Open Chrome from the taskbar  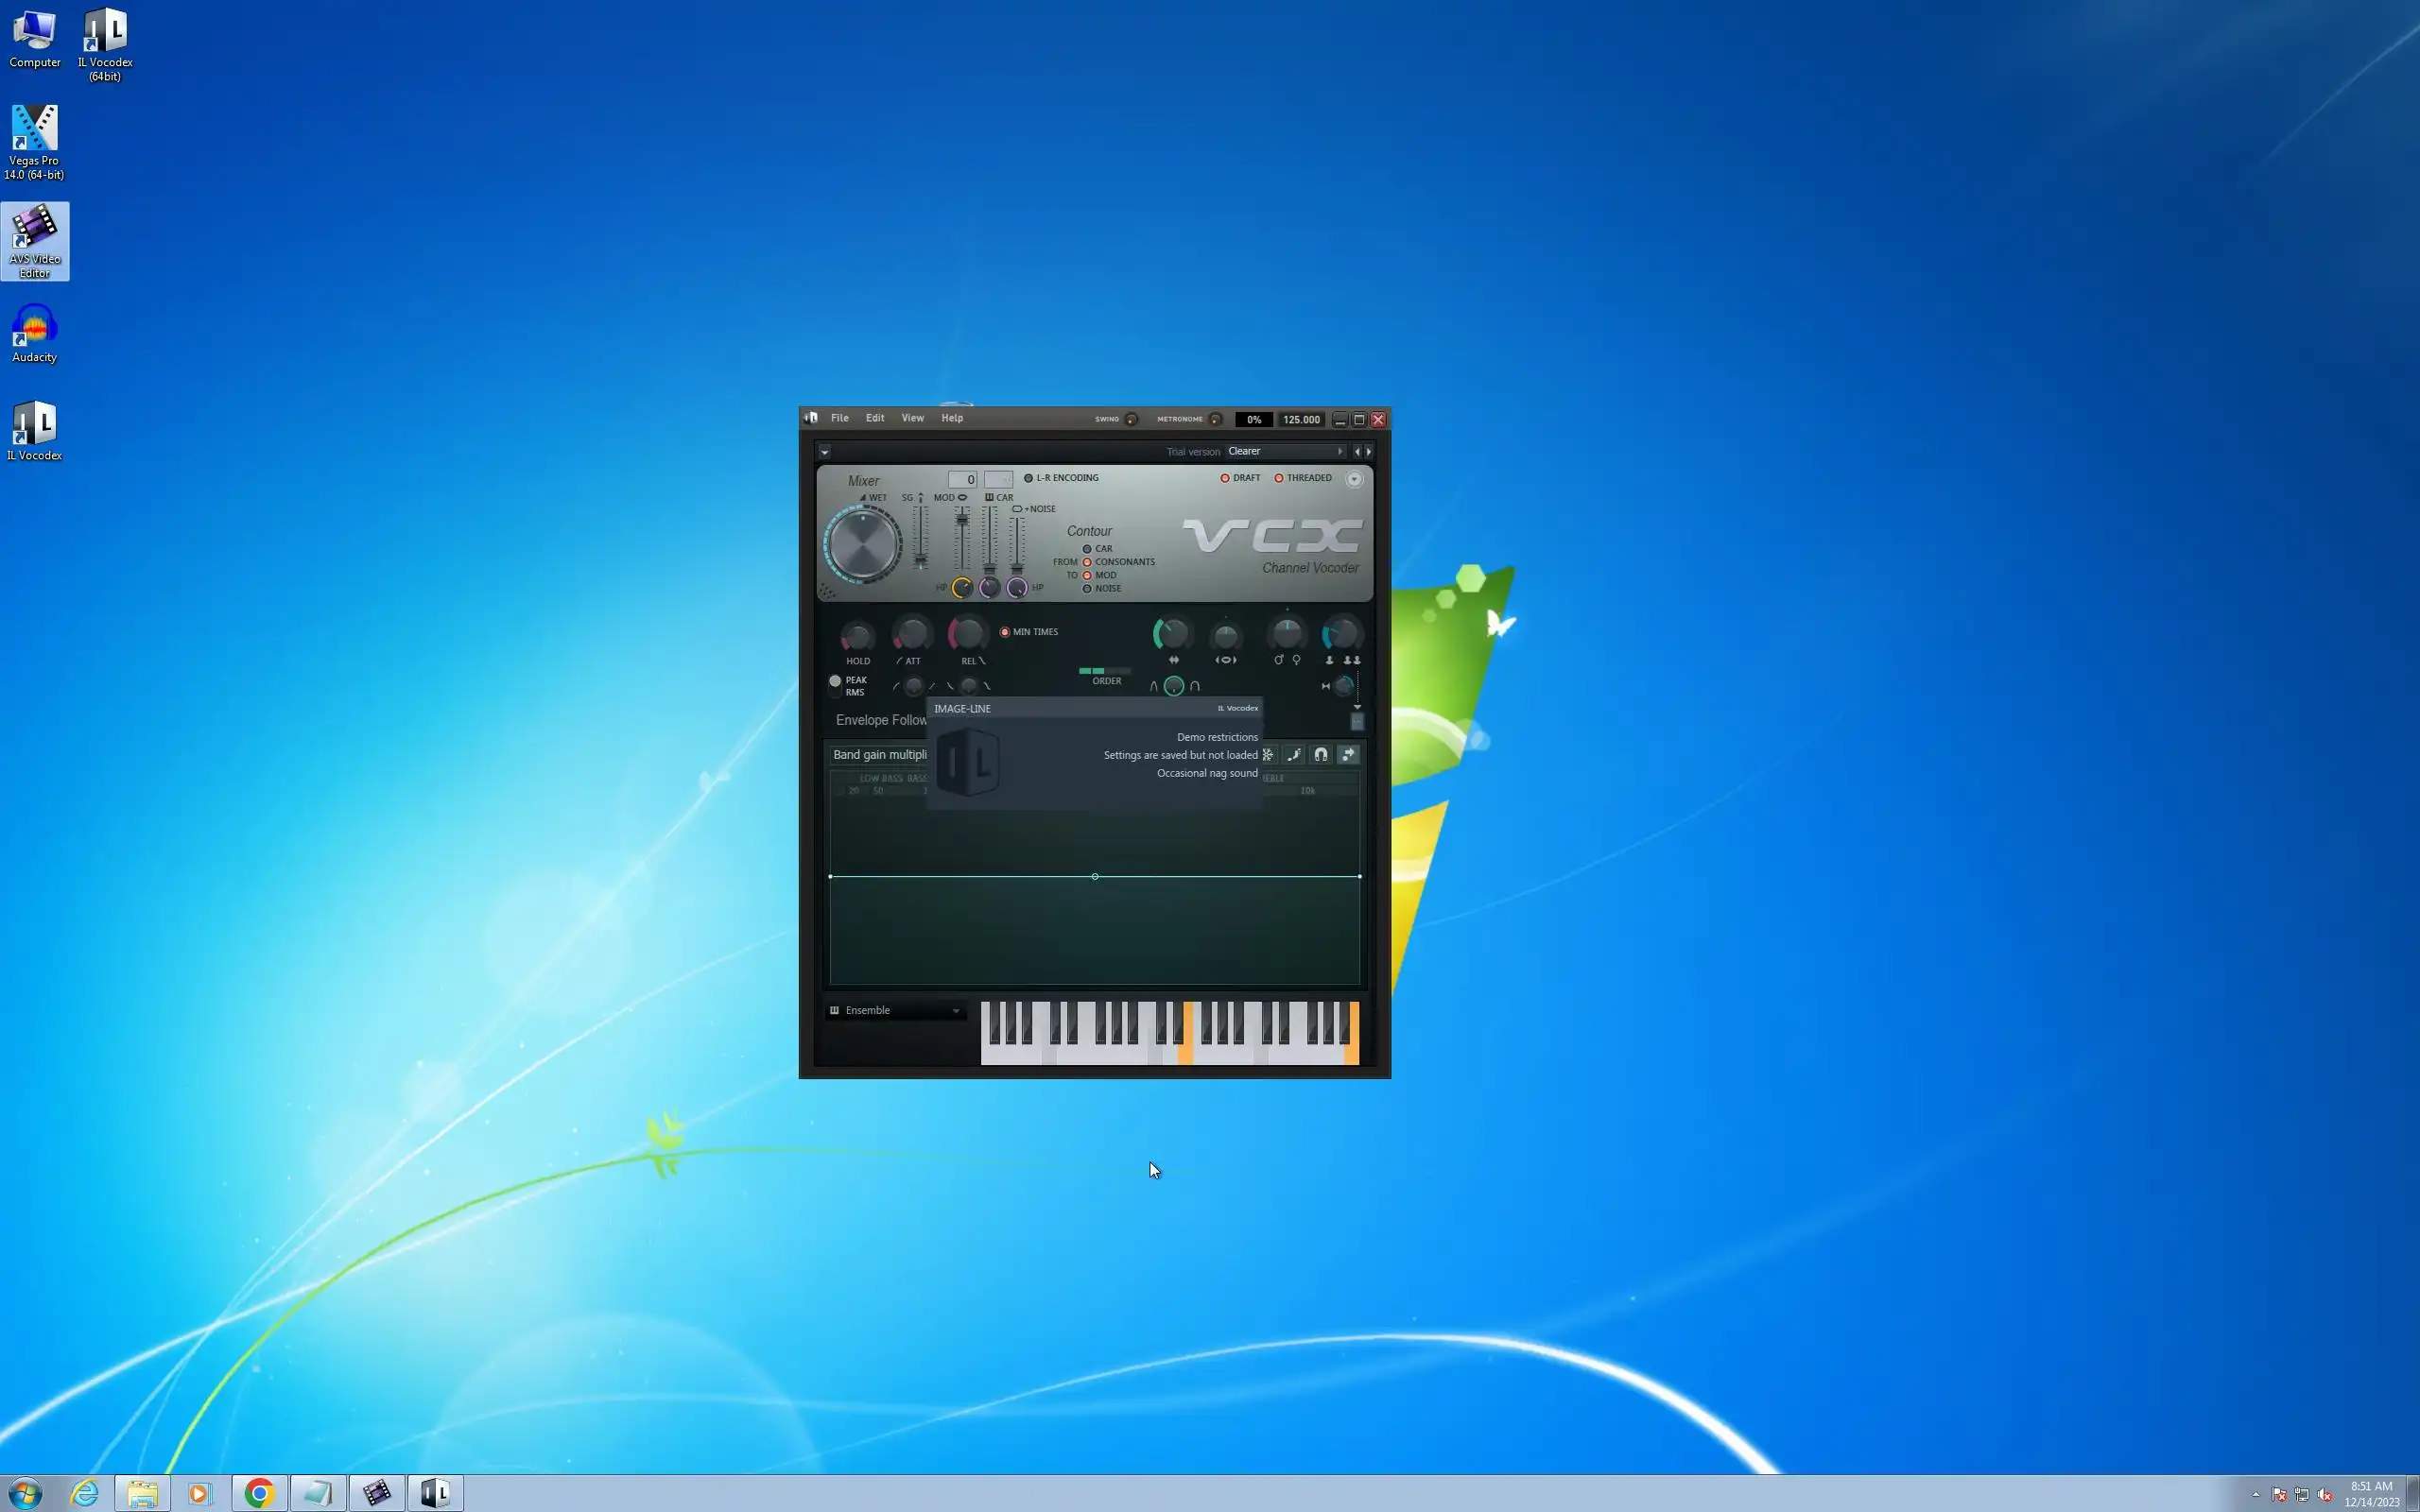pyautogui.click(x=259, y=1493)
